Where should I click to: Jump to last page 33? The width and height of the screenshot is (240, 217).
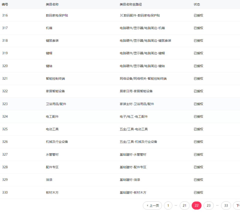coord(226,205)
